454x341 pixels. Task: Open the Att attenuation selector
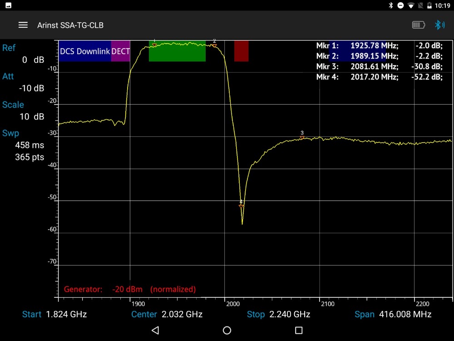pos(18,82)
